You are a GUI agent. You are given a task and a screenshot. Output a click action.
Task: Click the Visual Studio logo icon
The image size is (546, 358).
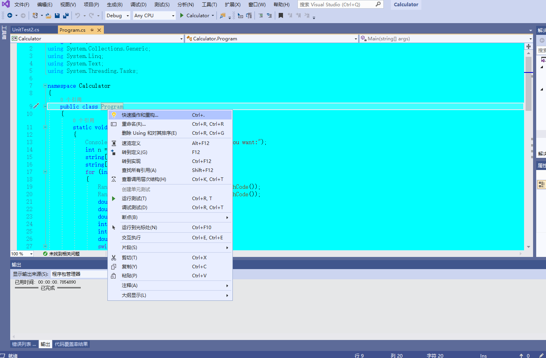5,4
